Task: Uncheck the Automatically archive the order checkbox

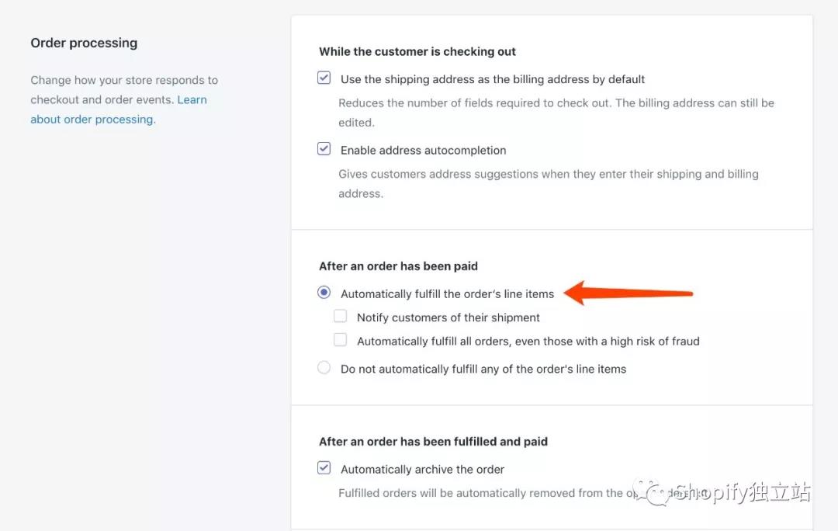Action: pos(324,468)
